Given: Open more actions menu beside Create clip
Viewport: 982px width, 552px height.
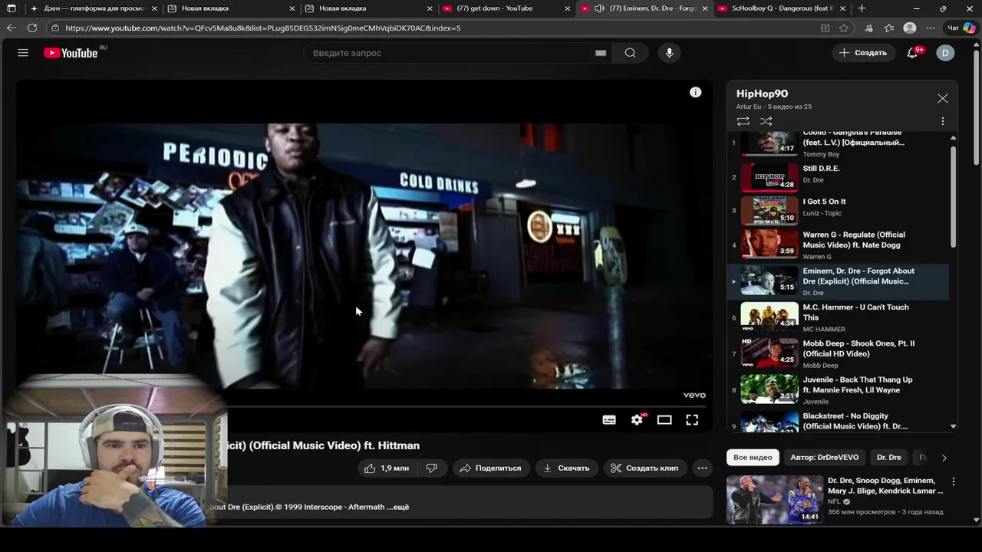Looking at the screenshot, I should 702,468.
